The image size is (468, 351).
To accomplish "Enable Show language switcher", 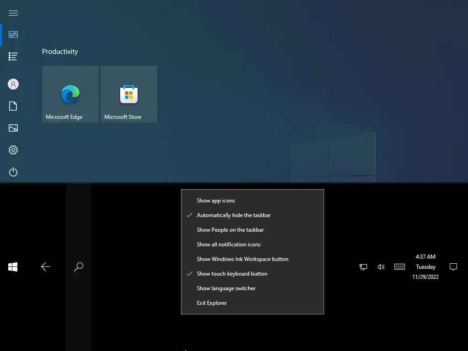I will coord(252,288).
